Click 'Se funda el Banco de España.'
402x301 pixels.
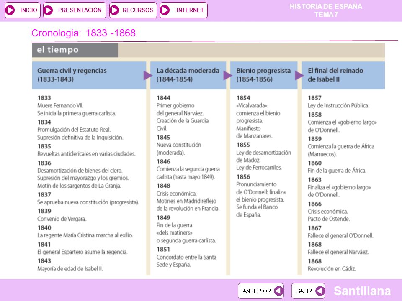257,211
